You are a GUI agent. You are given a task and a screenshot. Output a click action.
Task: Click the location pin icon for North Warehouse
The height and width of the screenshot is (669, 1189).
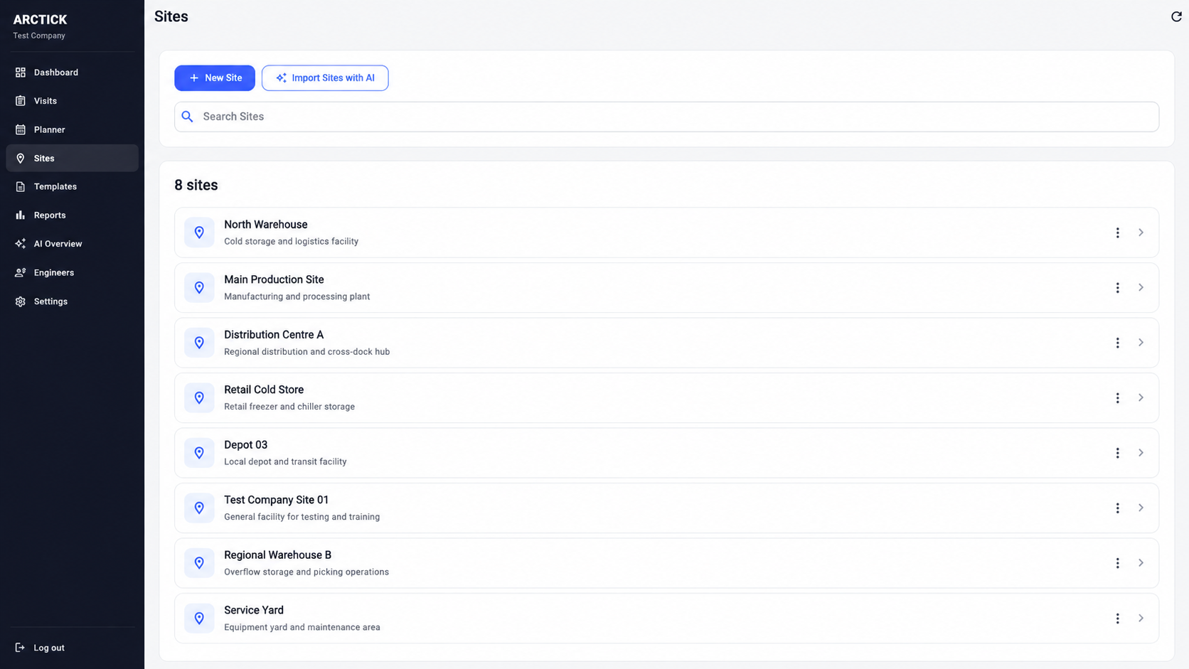tap(199, 232)
